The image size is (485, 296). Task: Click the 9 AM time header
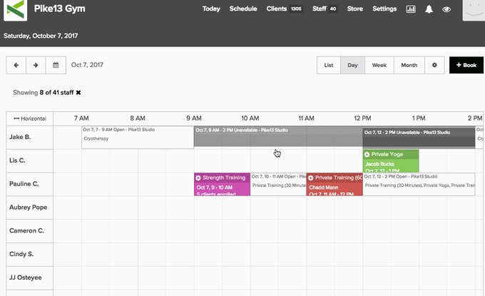click(194, 118)
